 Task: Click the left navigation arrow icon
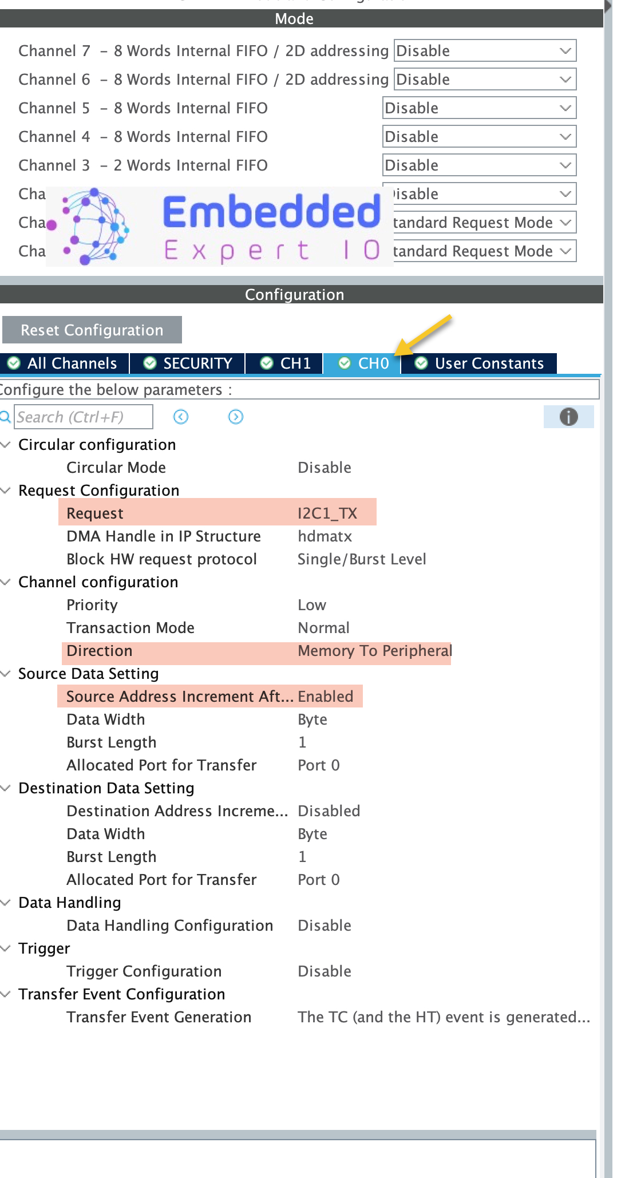pos(181,417)
